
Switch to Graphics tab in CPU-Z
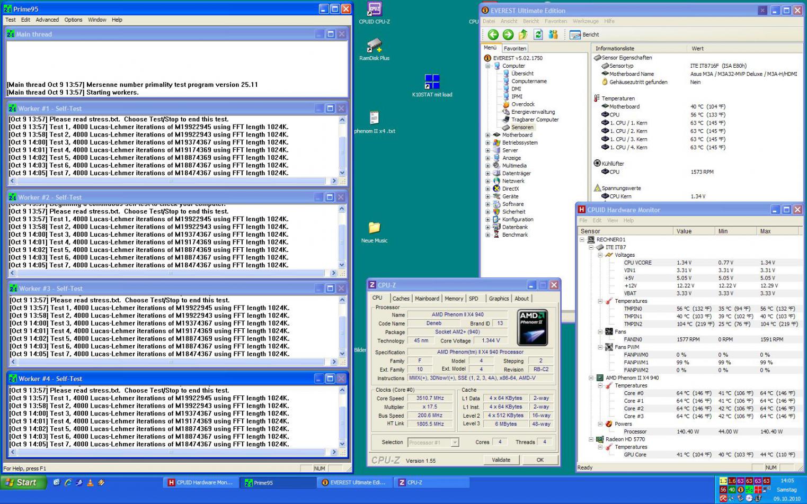click(x=499, y=299)
